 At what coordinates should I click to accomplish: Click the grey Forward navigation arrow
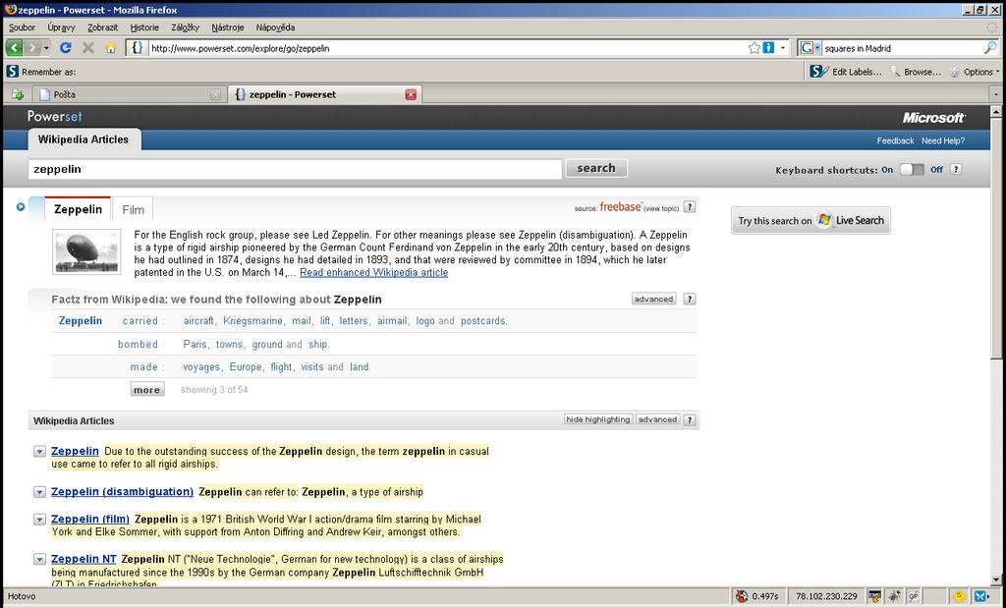(32, 47)
